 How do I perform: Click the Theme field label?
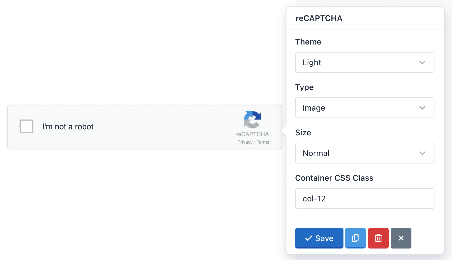click(308, 42)
